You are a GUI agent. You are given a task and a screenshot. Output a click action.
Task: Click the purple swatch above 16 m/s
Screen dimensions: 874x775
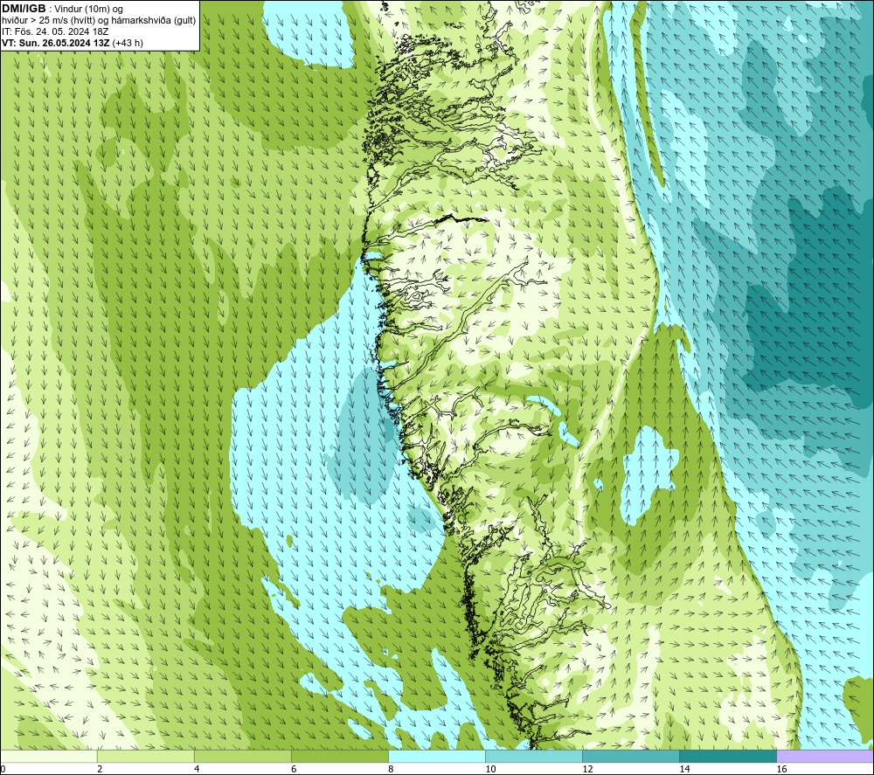coord(825,756)
